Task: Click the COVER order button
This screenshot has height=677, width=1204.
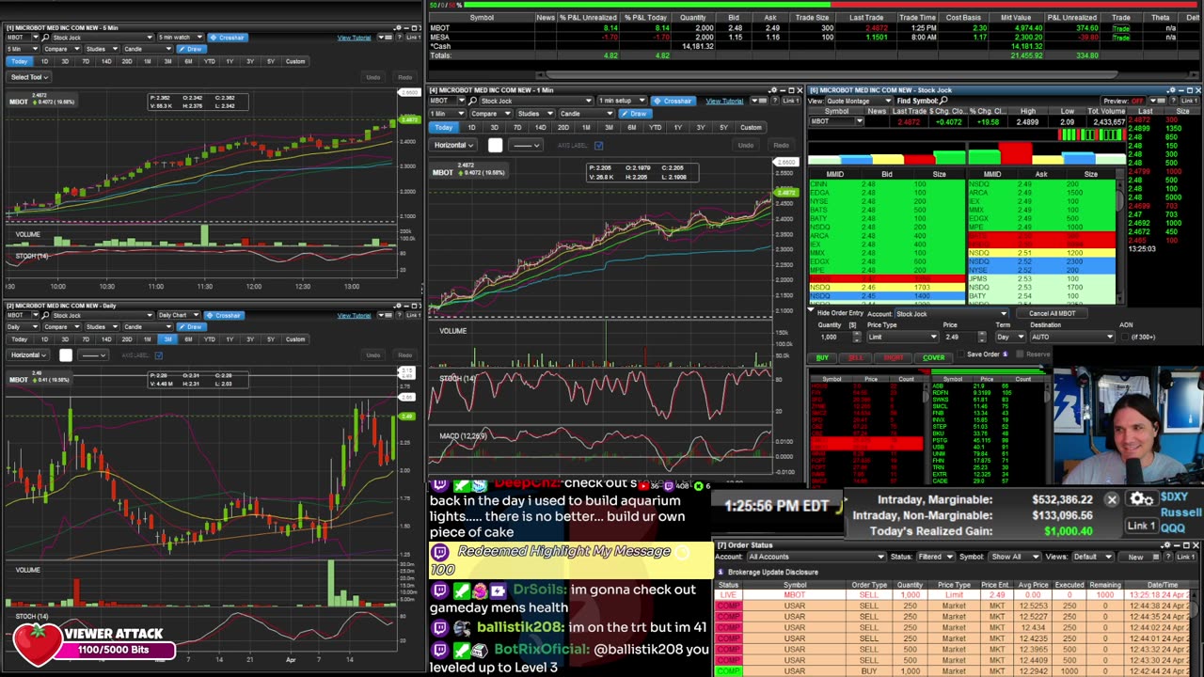Action: (933, 358)
